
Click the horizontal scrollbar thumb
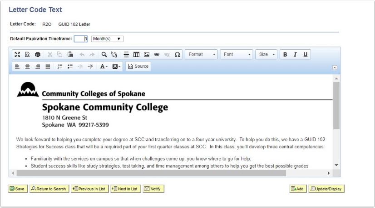(x=151, y=173)
